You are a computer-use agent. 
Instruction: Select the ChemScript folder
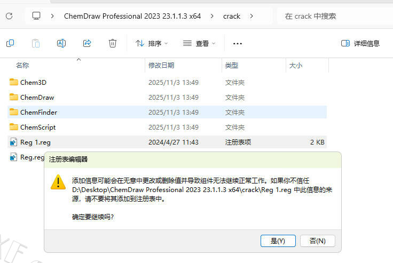37,127
